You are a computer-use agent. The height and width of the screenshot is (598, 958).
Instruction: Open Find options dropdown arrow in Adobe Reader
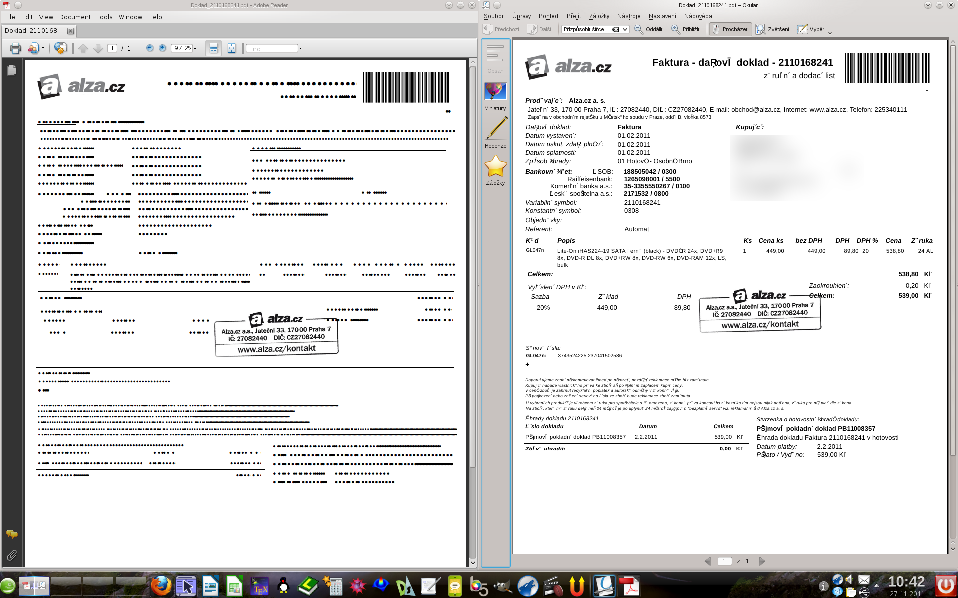tap(300, 48)
